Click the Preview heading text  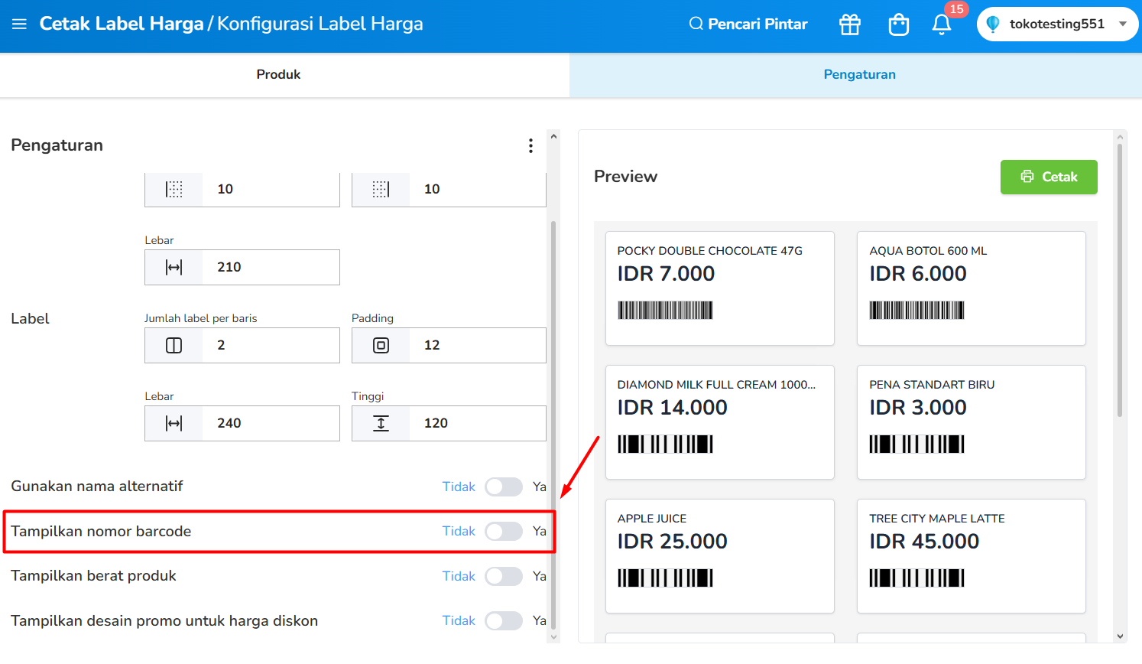click(625, 177)
